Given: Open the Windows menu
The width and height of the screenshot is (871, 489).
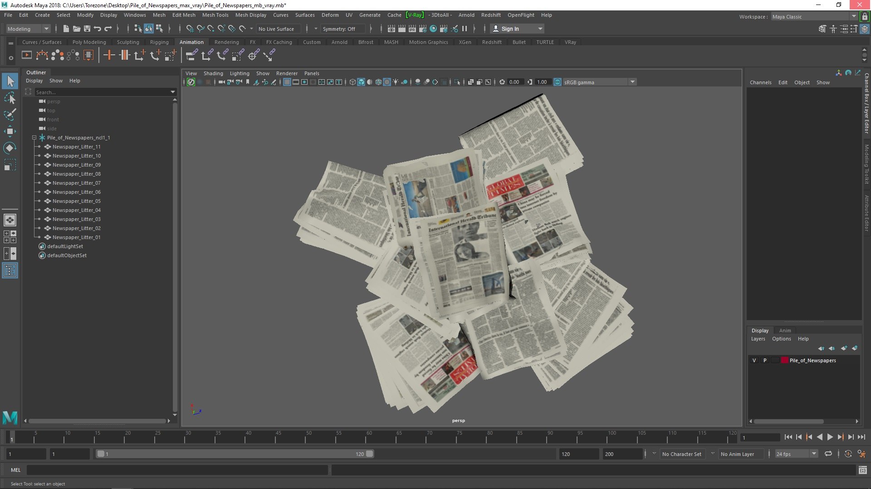Looking at the screenshot, I should [135, 15].
